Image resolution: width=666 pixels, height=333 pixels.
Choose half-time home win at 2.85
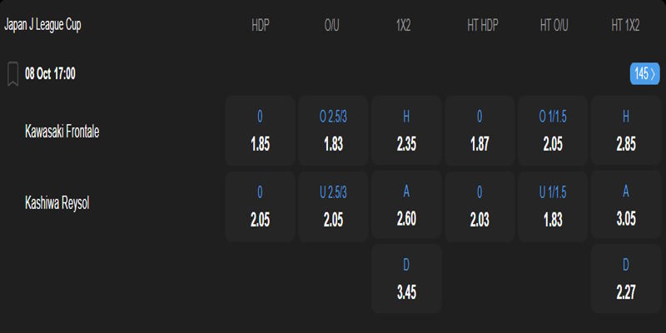(x=626, y=131)
